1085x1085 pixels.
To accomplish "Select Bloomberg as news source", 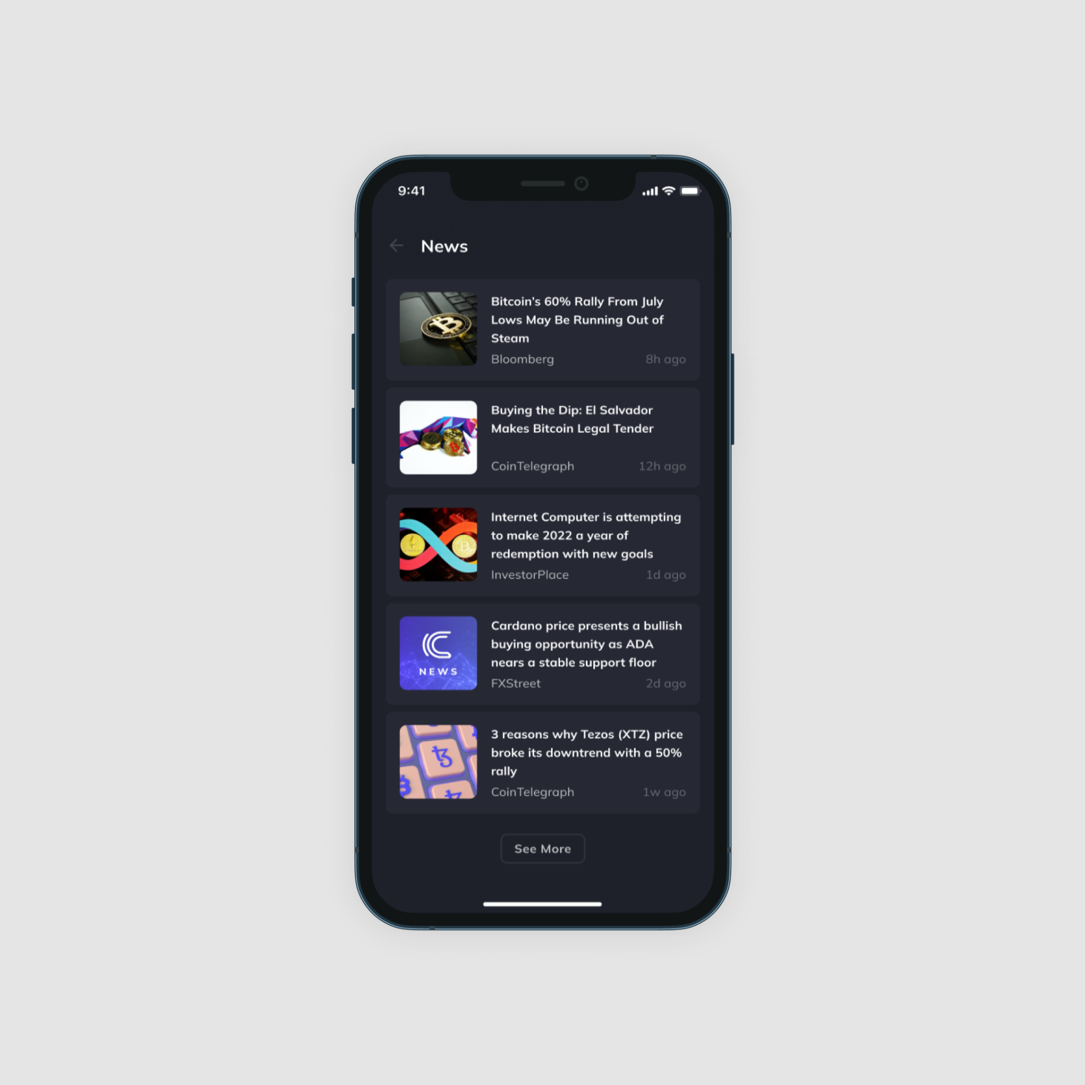I will click(522, 359).
